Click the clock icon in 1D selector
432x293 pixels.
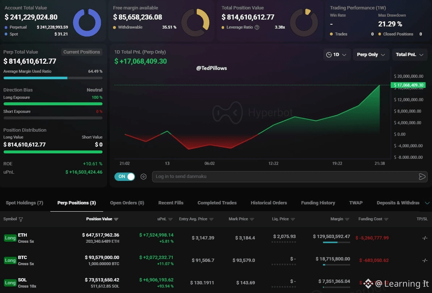tap(329, 55)
